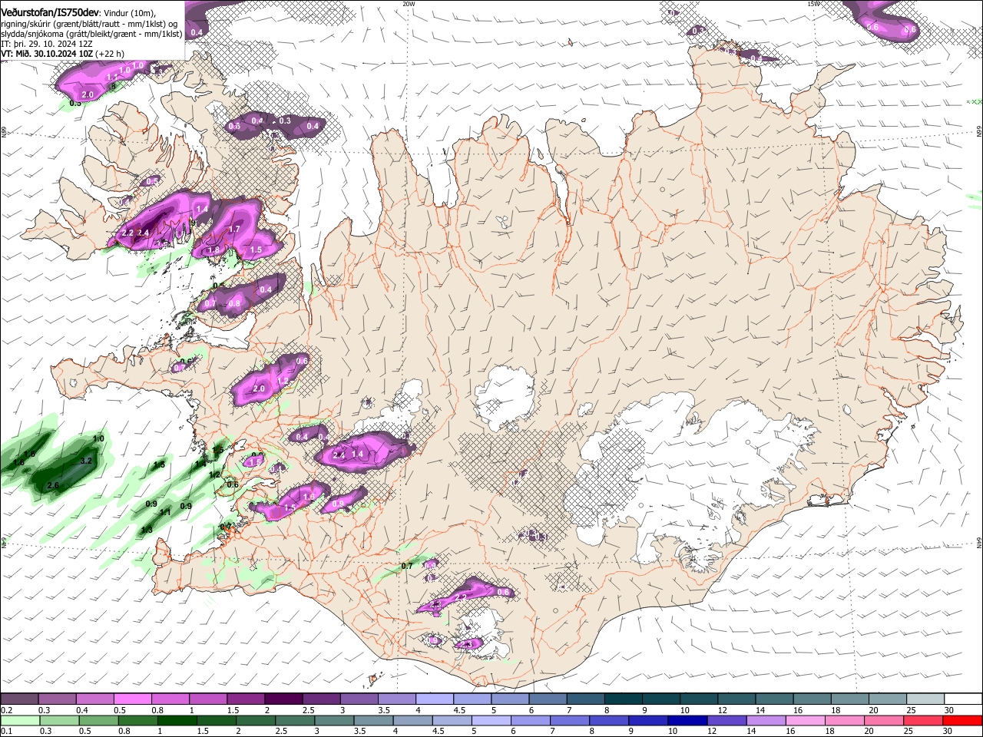Select bottom-row pale green swatch between 0.1 and 0.3
Screen dimensions: 983x737
pos(19,721)
